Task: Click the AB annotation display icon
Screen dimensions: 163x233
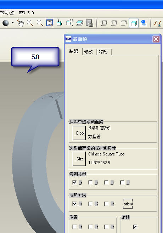Action: click(x=70, y=23)
